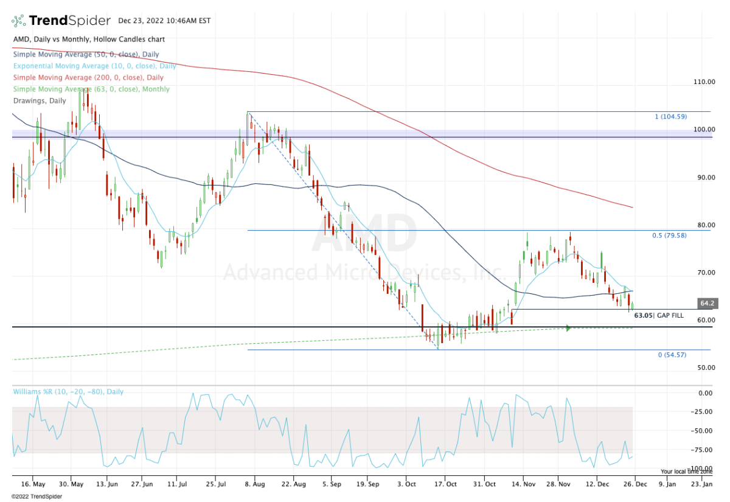Screen dimensions: 730x502
Task: Open the Daily vs Monthly timeframe selector
Action: tap(61, 39)
